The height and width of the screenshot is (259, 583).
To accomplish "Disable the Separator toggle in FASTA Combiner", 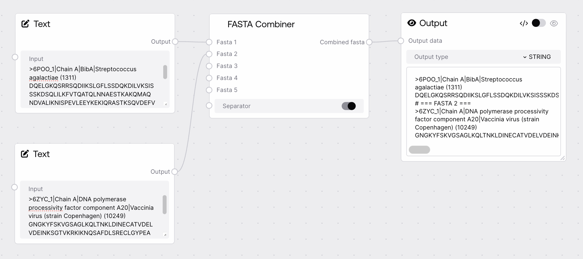I will (x=348, y=106).
